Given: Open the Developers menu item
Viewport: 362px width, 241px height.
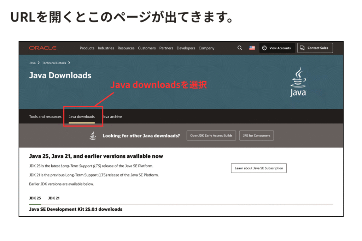Looking at the screenshot, I should (x=186, y=48).
